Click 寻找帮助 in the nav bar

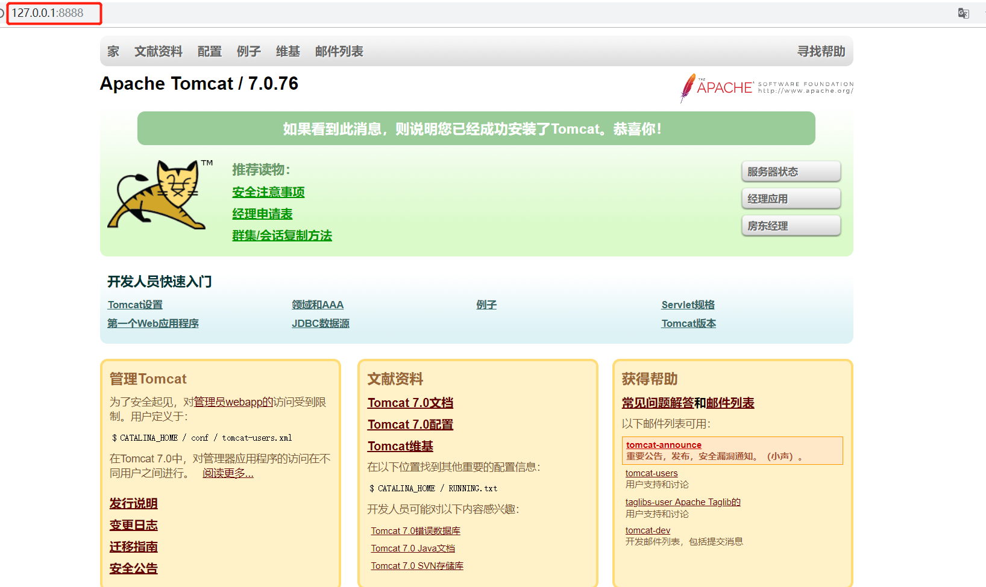pyautogui.click(x=821, y=52)
